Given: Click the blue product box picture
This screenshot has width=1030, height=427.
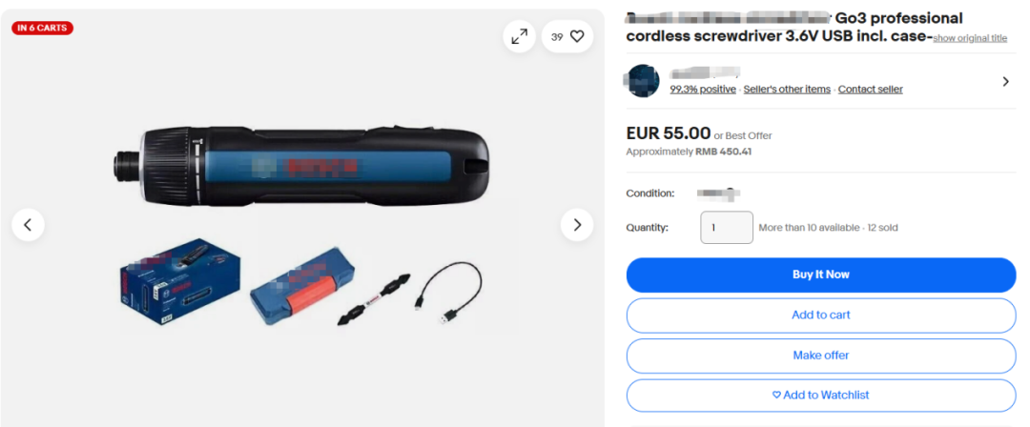Looking at the screenshot, I should [180, 284].
